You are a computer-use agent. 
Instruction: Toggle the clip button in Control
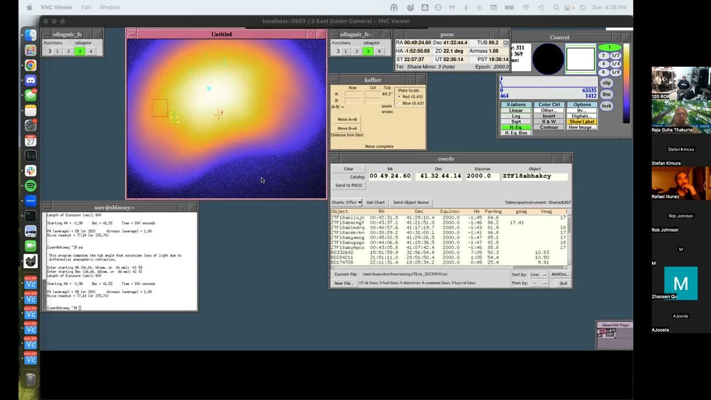(x=607, y=83)
